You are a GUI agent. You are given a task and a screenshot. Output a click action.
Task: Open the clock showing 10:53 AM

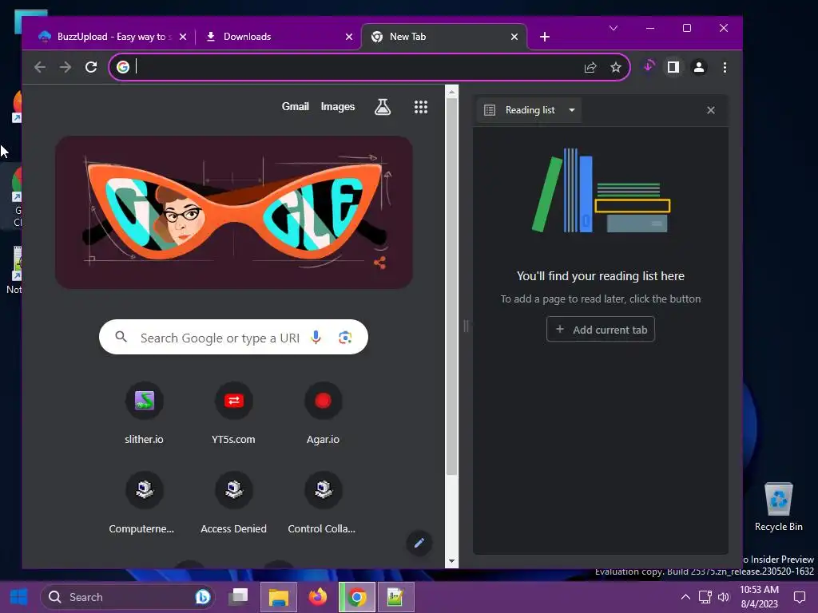pyautogui.click(x=759, y=597)
